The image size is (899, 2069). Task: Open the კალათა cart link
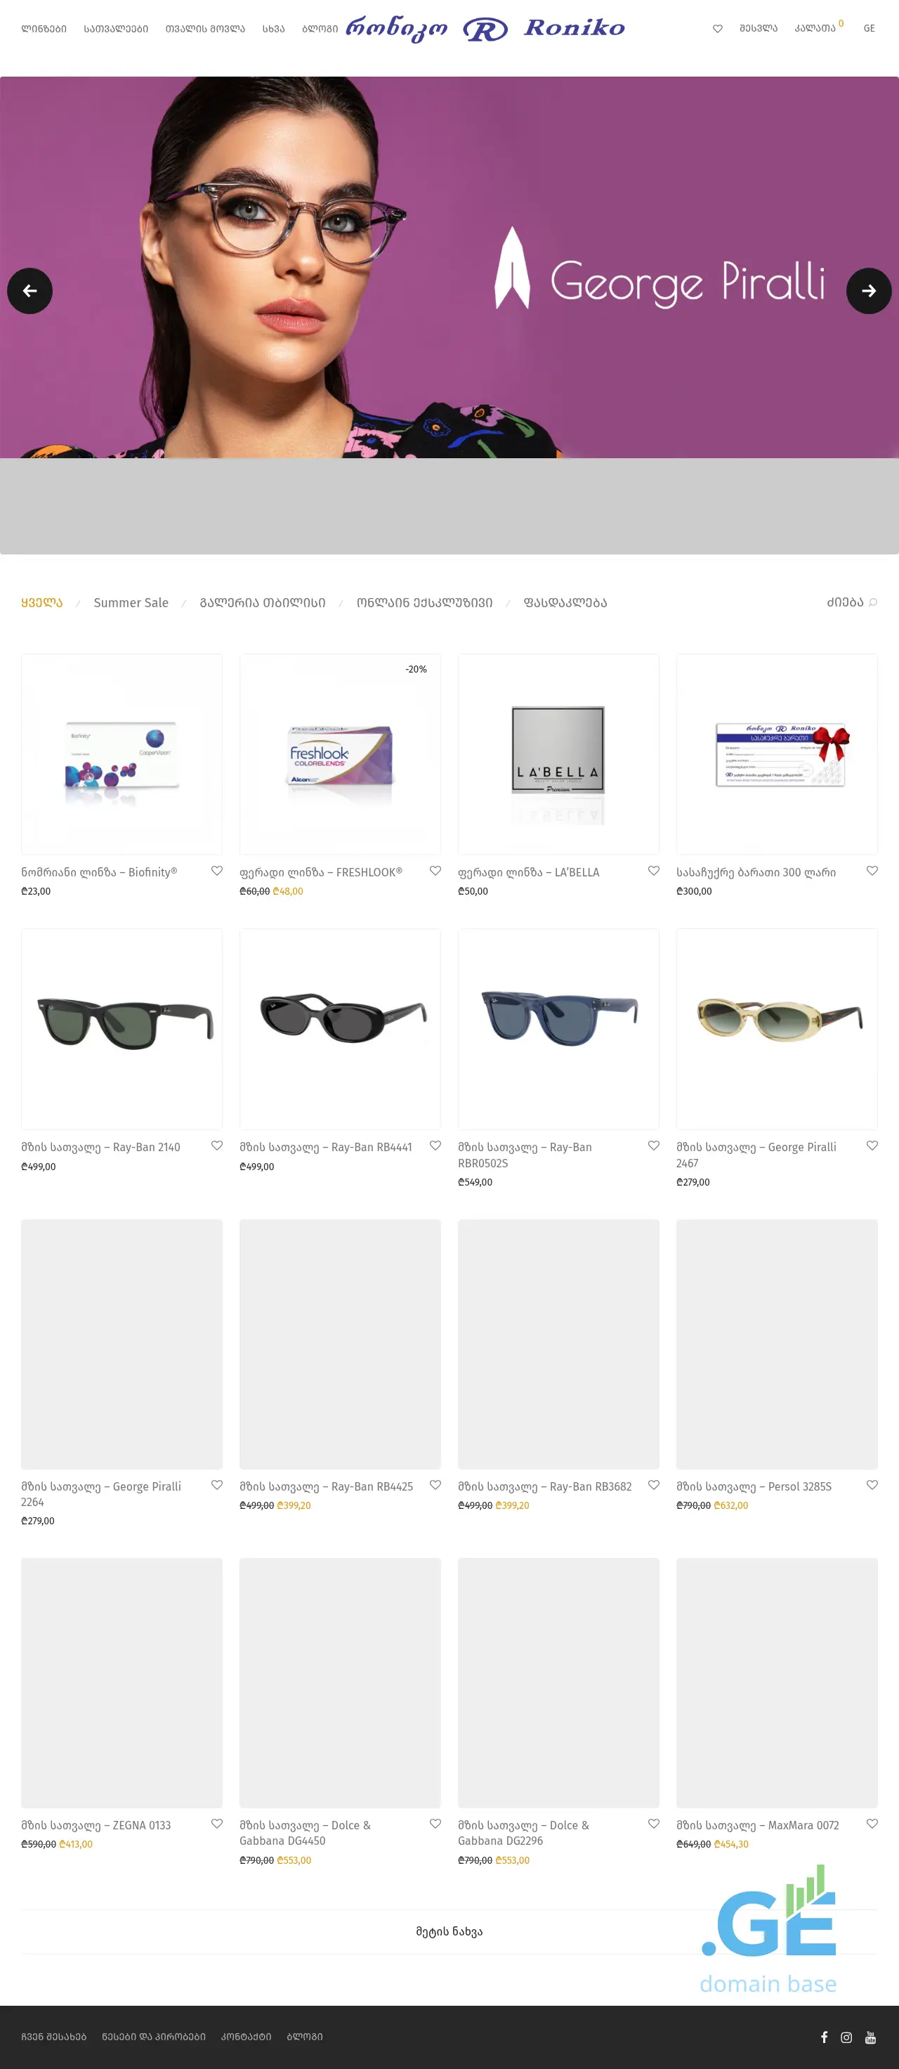tap(815, 28)
